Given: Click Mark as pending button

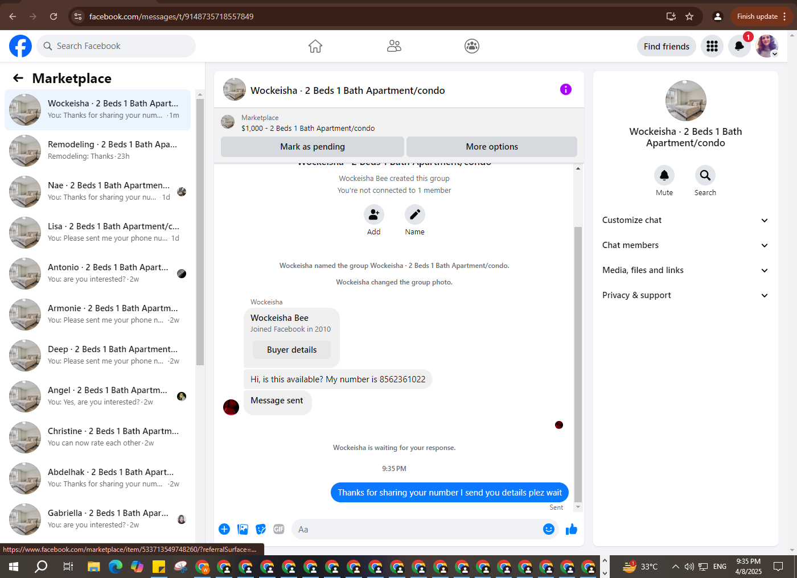Looking at the screenshot, I should (313, 147).
